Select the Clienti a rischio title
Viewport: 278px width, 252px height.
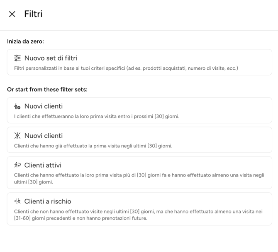point(48,201)
